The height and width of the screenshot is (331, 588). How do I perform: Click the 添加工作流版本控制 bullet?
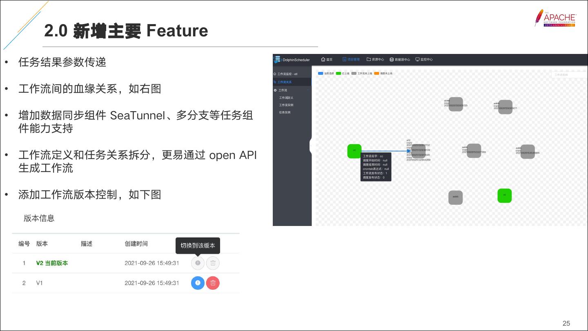point(90,195)
